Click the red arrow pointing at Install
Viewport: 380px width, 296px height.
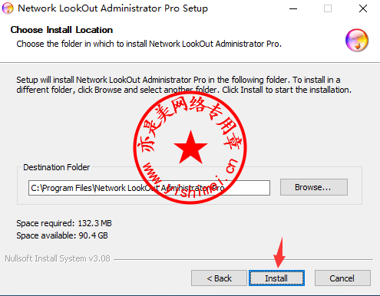coord(279,253)
